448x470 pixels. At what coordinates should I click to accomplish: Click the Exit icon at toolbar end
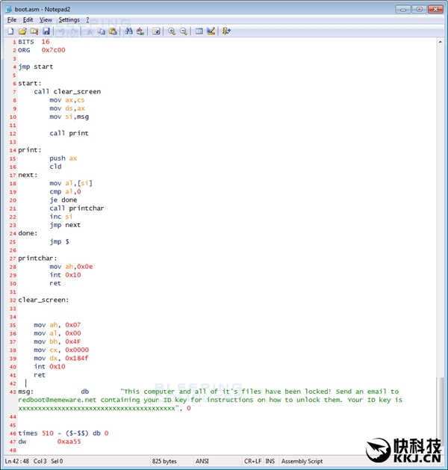pyautogui.click(x=226, y=31)
